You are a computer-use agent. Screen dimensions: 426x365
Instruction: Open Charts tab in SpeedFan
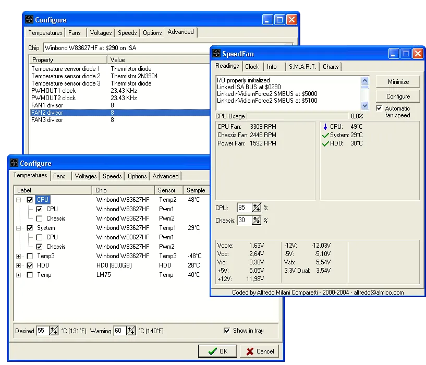(x=331, y=67)
